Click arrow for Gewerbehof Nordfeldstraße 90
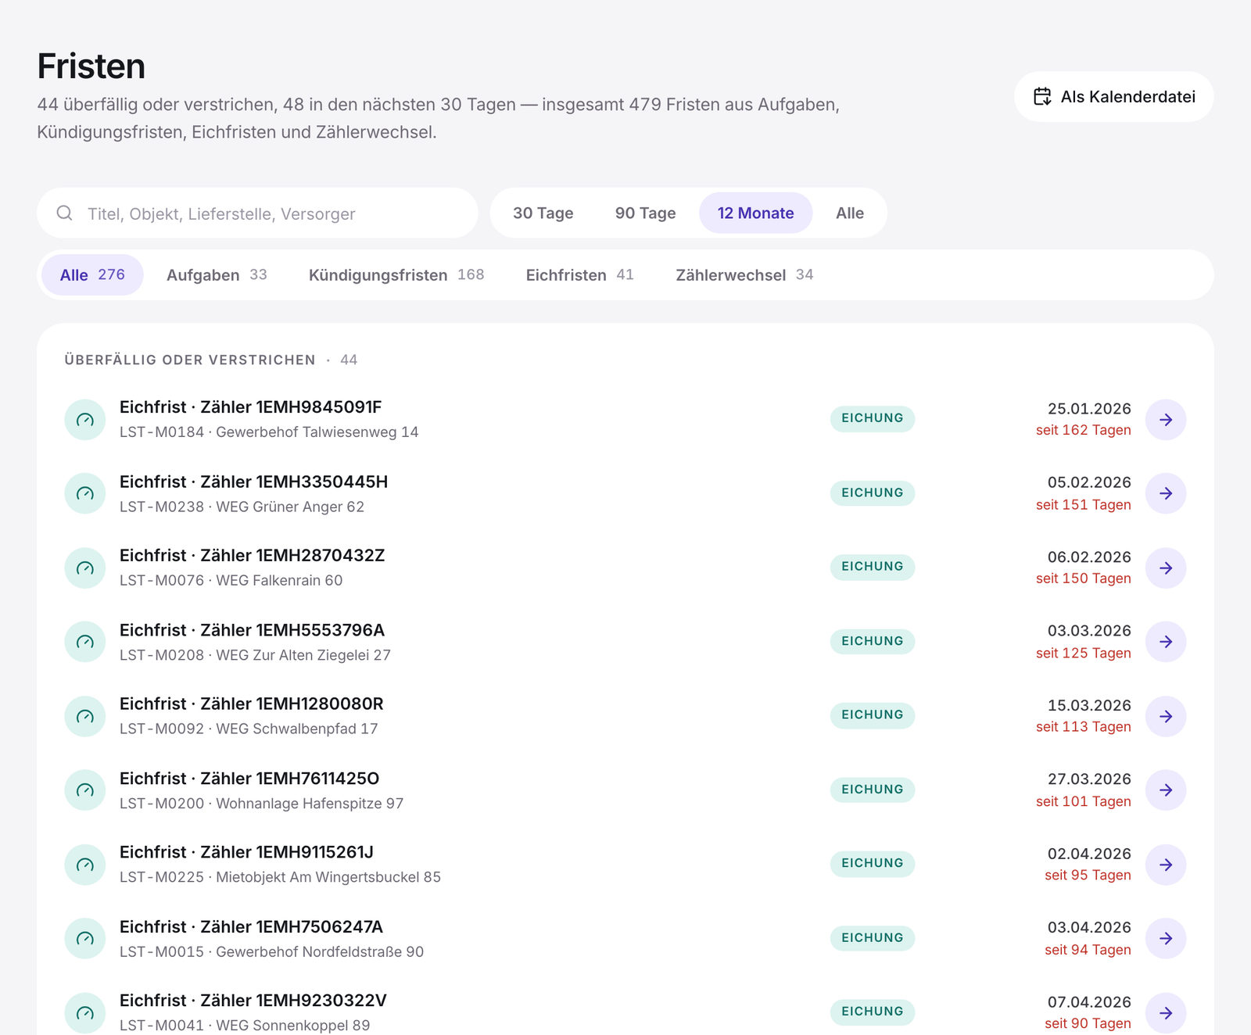Image resolution: width=1251 pixels, height=1035 pixels. point(1165,938)
